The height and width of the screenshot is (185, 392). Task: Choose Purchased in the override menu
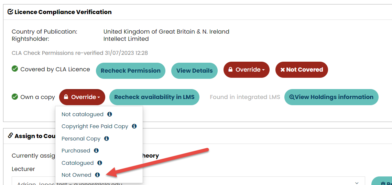[76, 151]
